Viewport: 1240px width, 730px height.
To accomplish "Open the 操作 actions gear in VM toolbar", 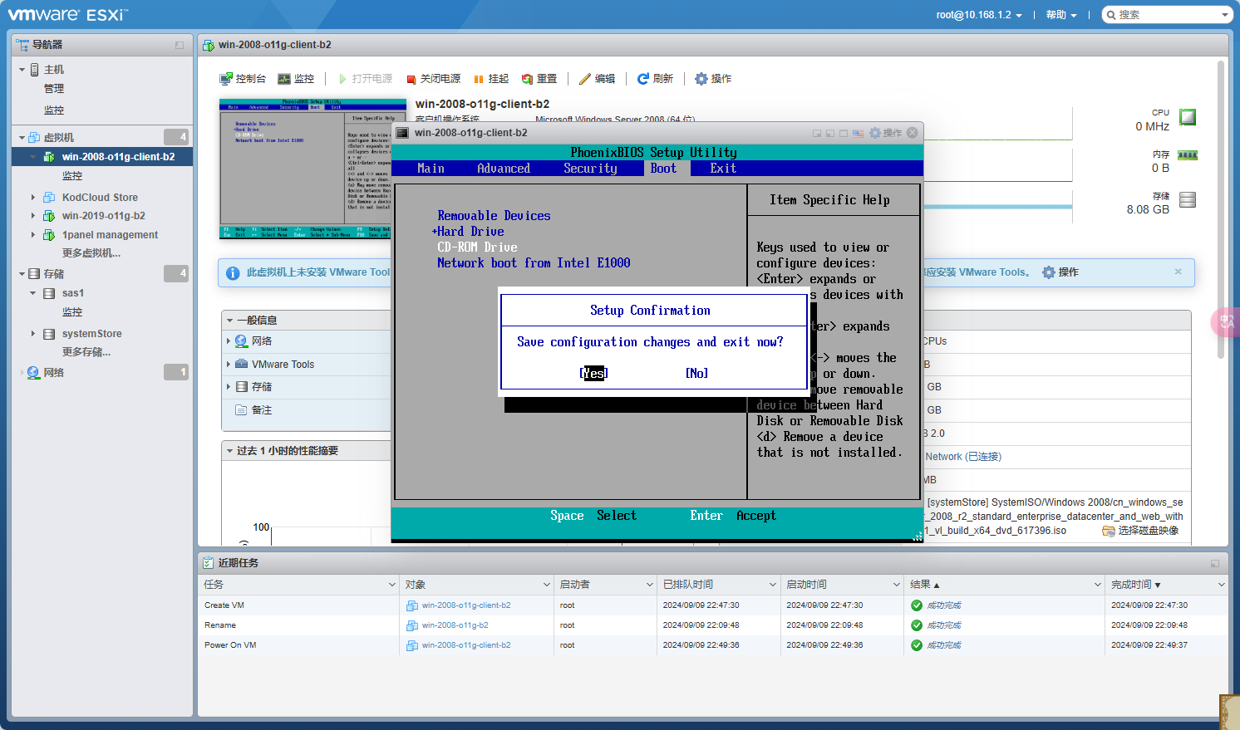I will 713,79.
